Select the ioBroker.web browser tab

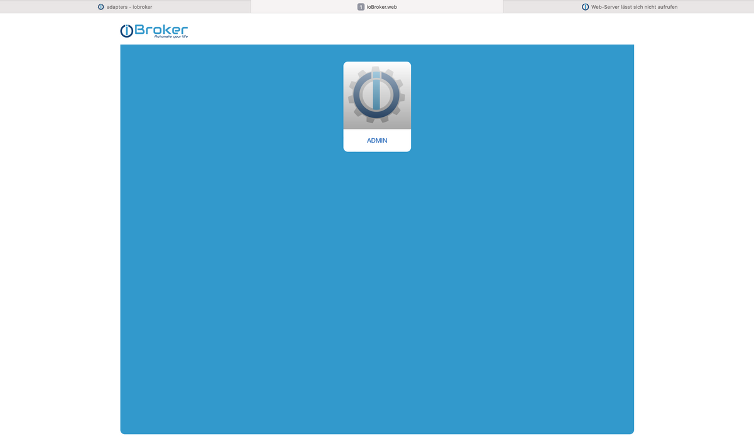coord(377,7)
